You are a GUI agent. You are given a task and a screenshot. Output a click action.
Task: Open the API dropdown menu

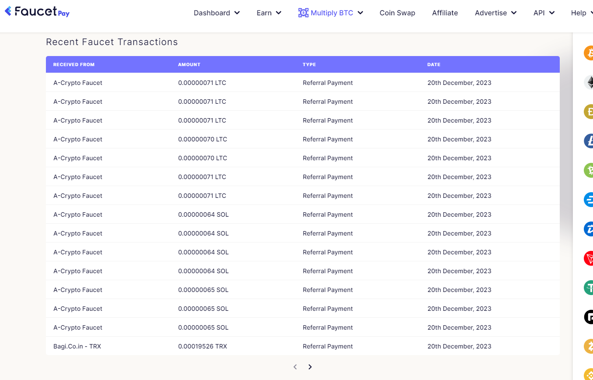coord(544,13)
